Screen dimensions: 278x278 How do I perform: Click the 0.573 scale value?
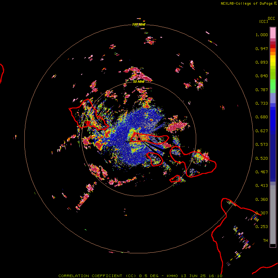[262, 145]
